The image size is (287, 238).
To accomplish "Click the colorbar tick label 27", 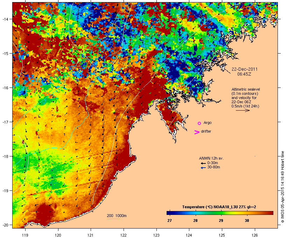I will tap(169, 220).
